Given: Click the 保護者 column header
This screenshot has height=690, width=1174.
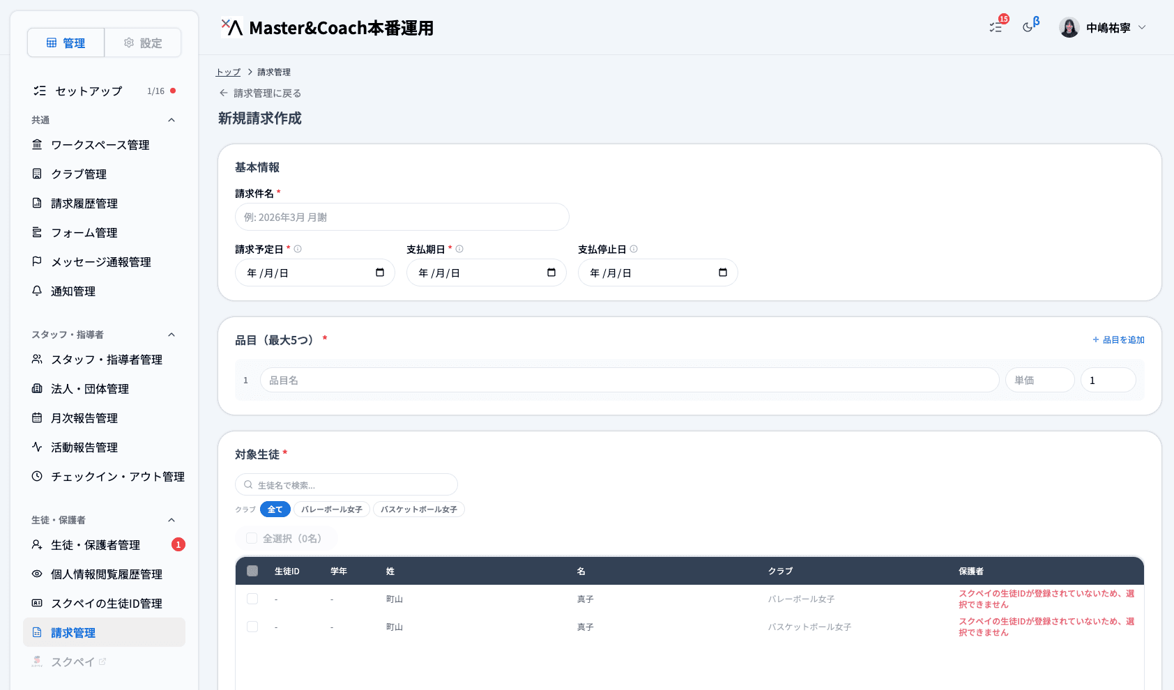Looking at the screenshot, I should 971,571.
